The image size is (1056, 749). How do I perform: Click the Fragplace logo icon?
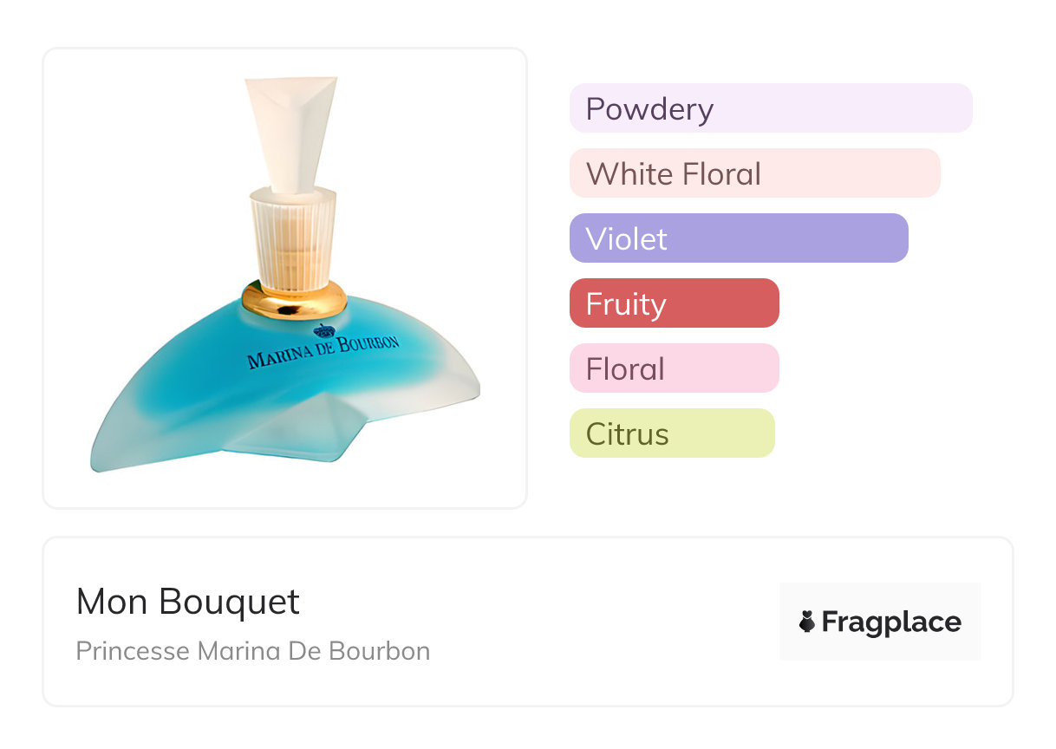point(807,622)
